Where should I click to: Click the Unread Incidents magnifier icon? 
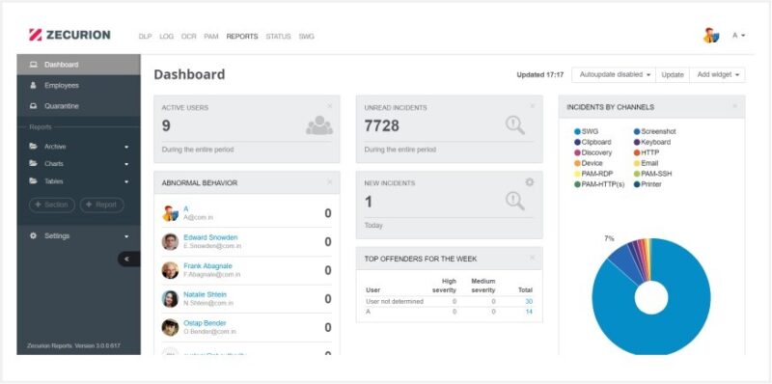(x=515, y=125)
